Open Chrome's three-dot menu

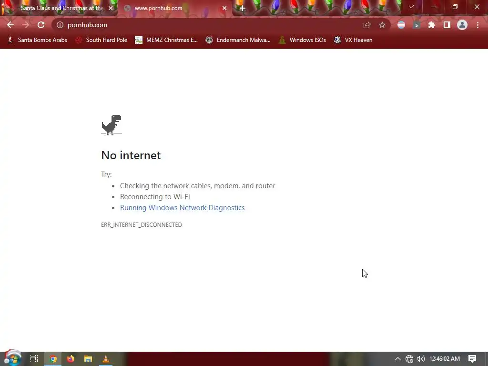pos(478,25)
